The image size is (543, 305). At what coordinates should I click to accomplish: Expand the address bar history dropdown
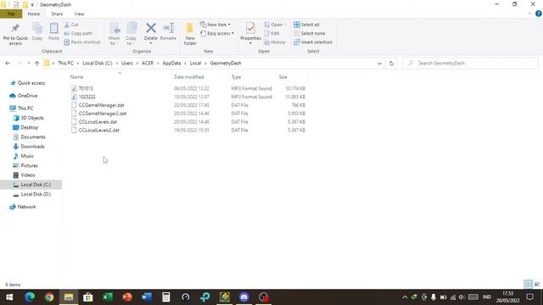tap(379, 64)
